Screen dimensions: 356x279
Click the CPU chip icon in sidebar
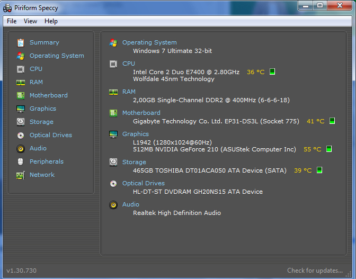(x=21, y=69)
